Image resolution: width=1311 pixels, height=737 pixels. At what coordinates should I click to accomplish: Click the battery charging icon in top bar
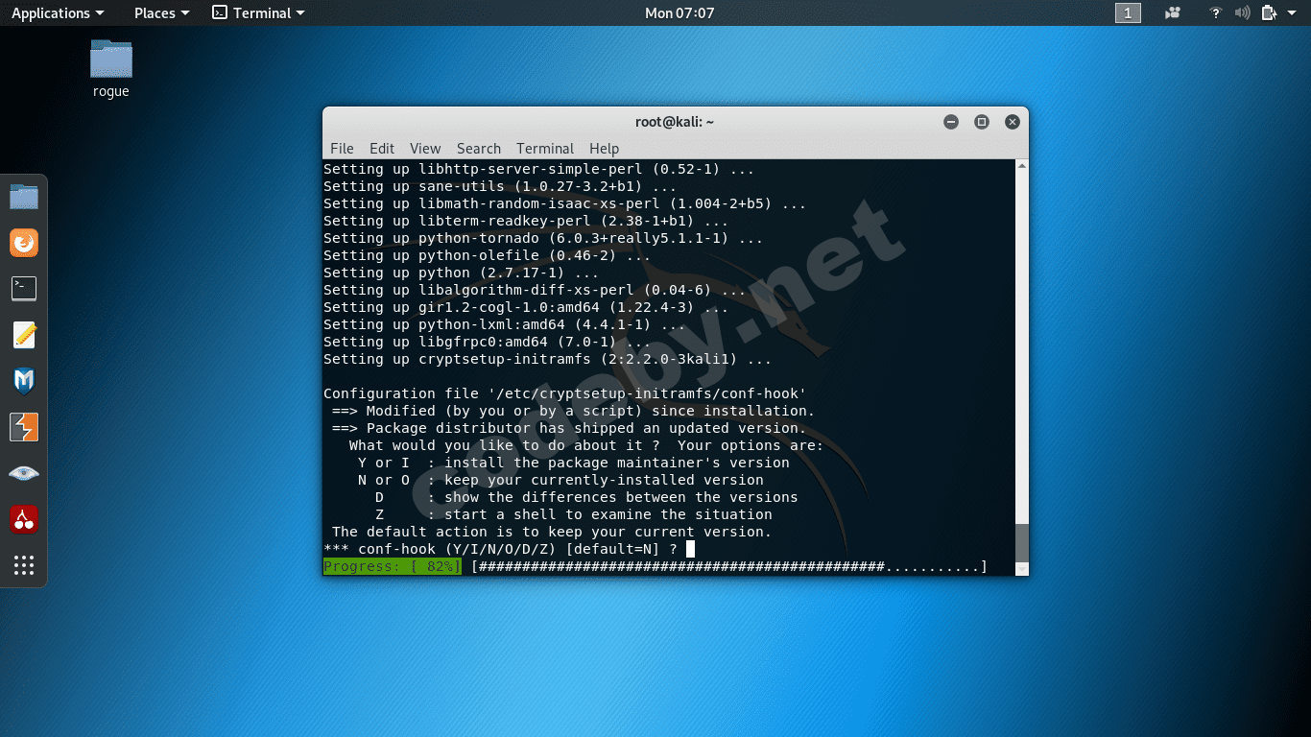[1269, 12]
